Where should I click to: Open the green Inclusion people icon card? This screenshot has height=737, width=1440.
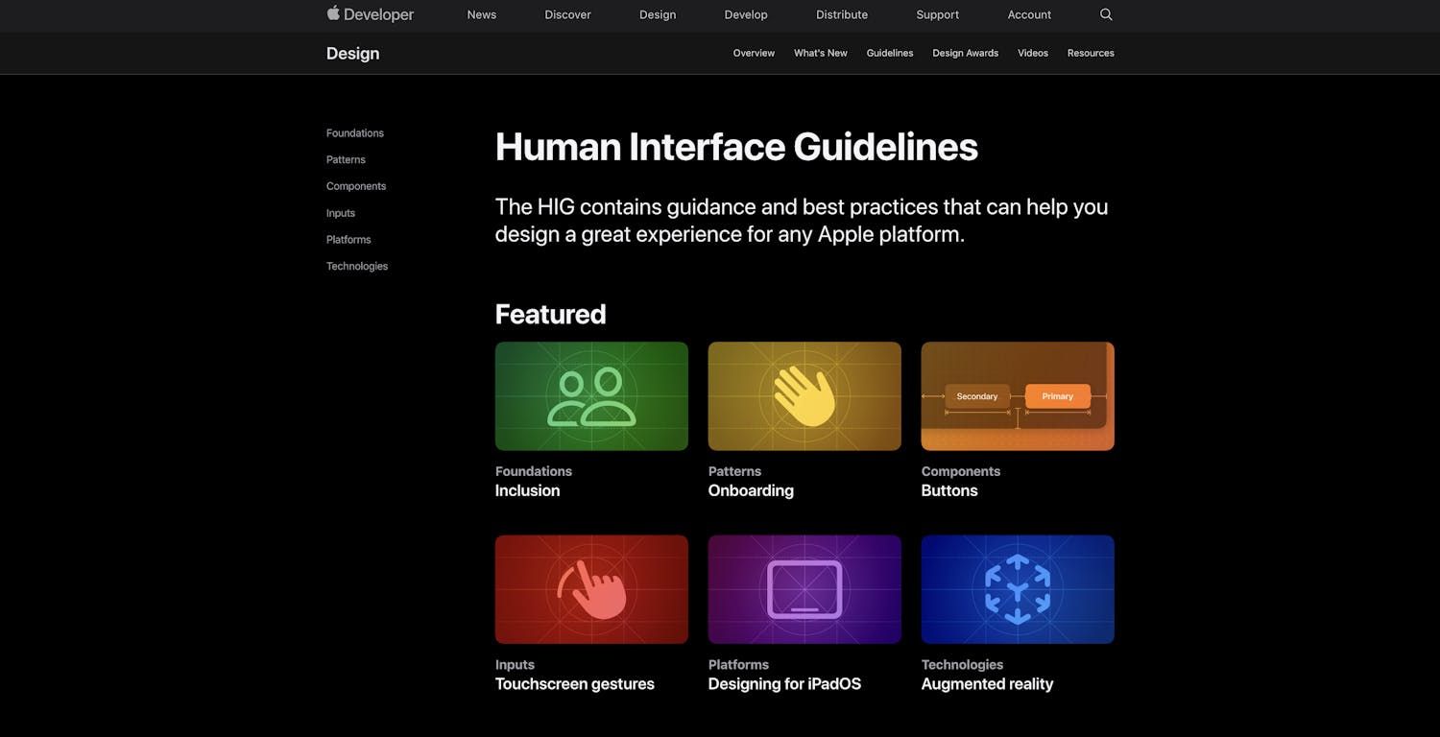point(591,396)
